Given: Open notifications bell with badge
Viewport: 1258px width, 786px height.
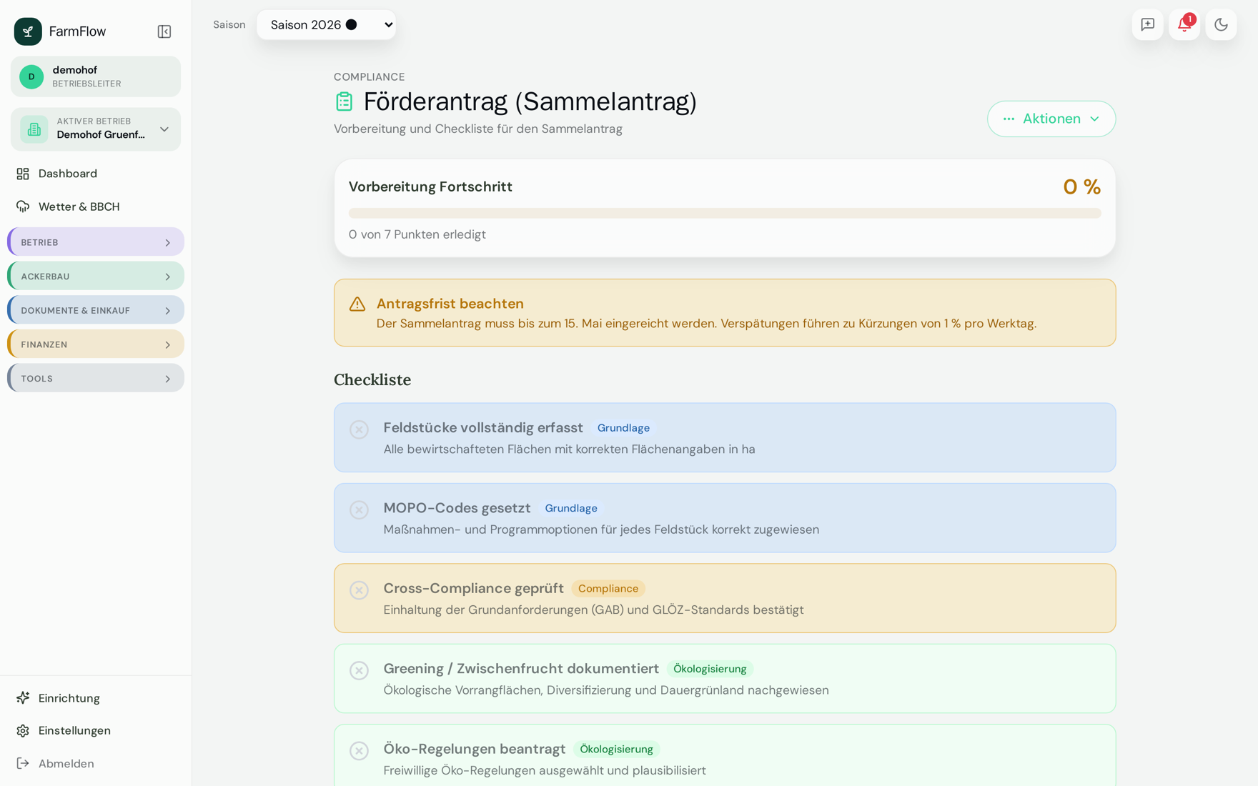Looking at the screenshot, I should (x=1184, y=24).
